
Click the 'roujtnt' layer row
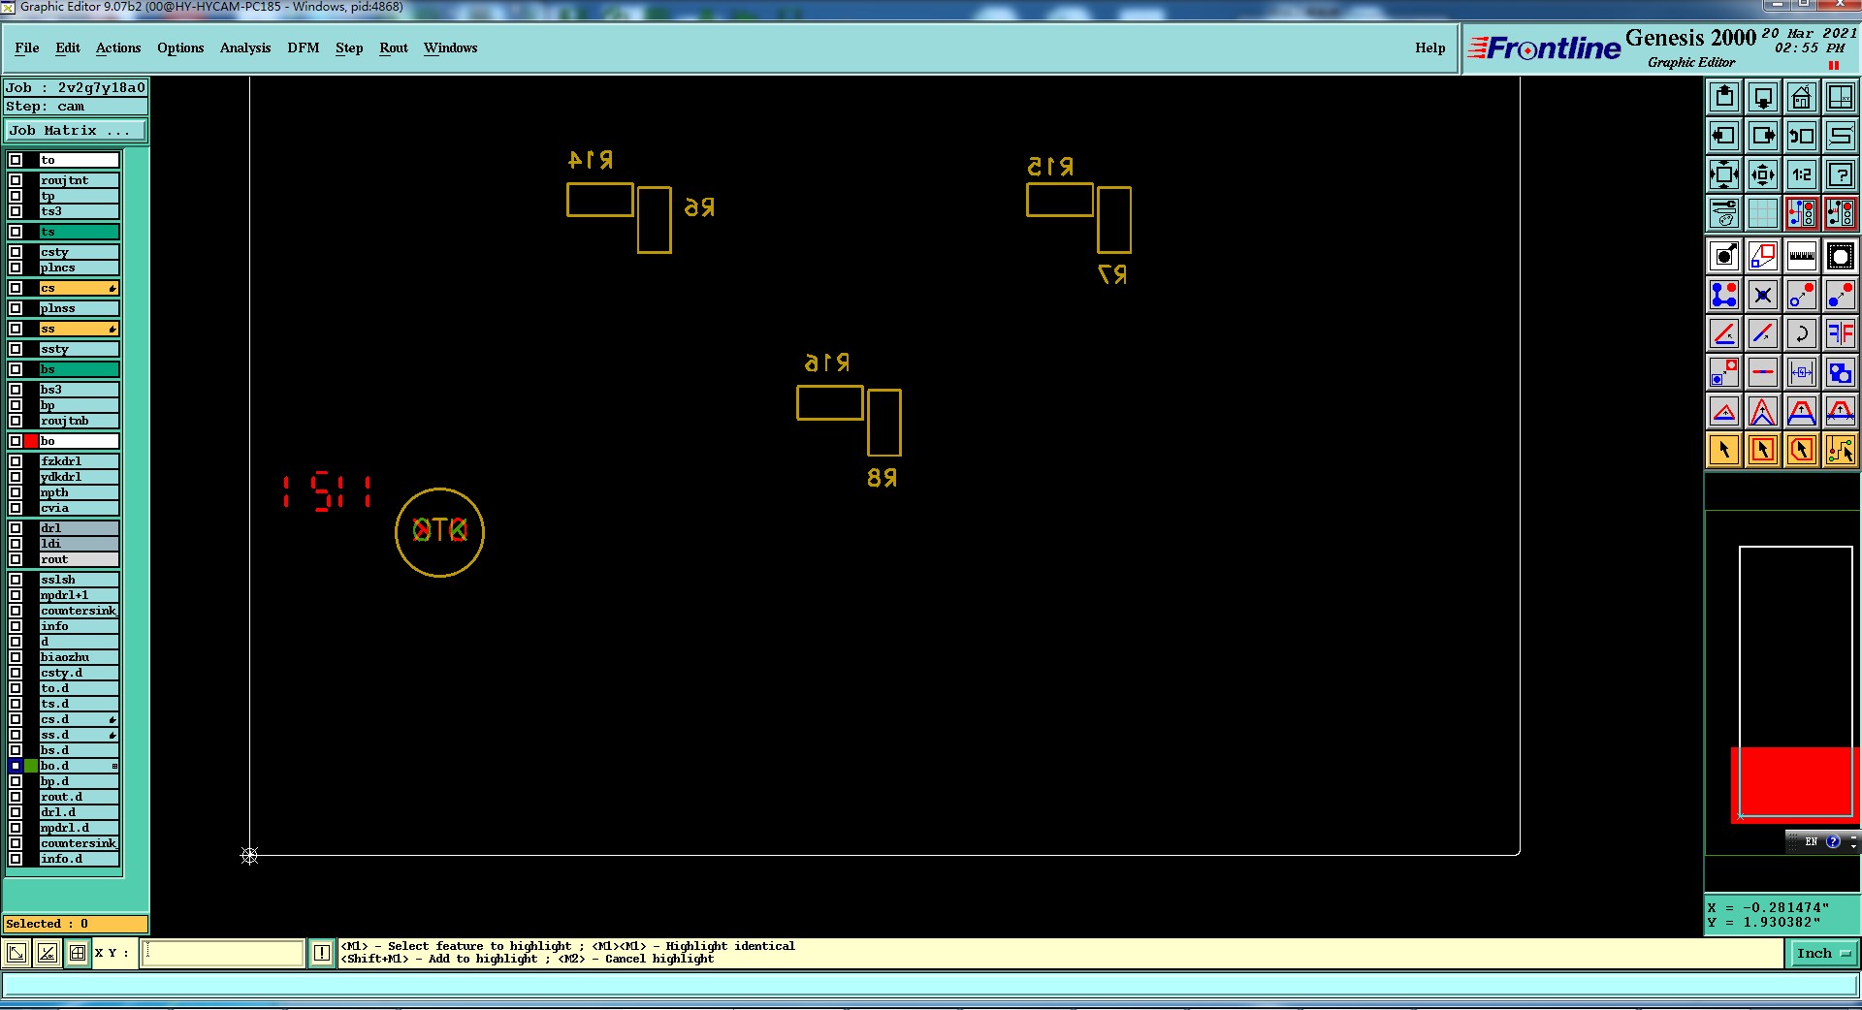[79, 180]
